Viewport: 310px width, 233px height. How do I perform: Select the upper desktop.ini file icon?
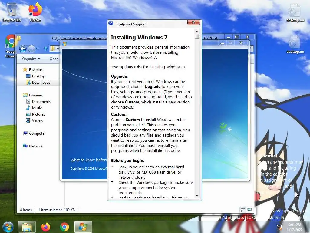295,13
